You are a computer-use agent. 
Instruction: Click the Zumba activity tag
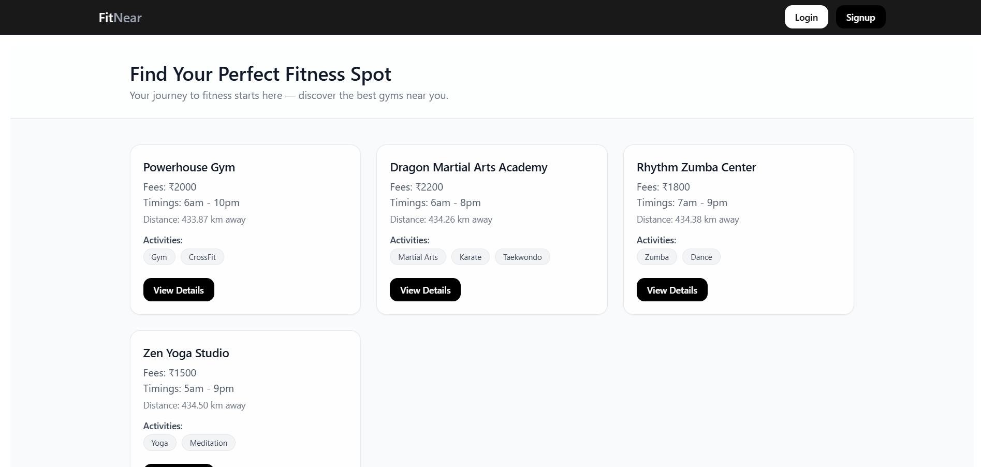click(656, 257)
